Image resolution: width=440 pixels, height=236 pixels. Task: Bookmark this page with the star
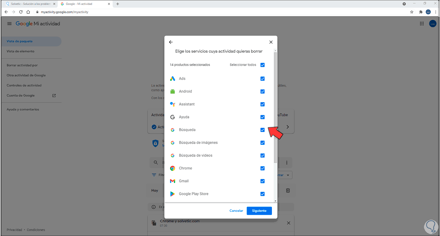412,12
